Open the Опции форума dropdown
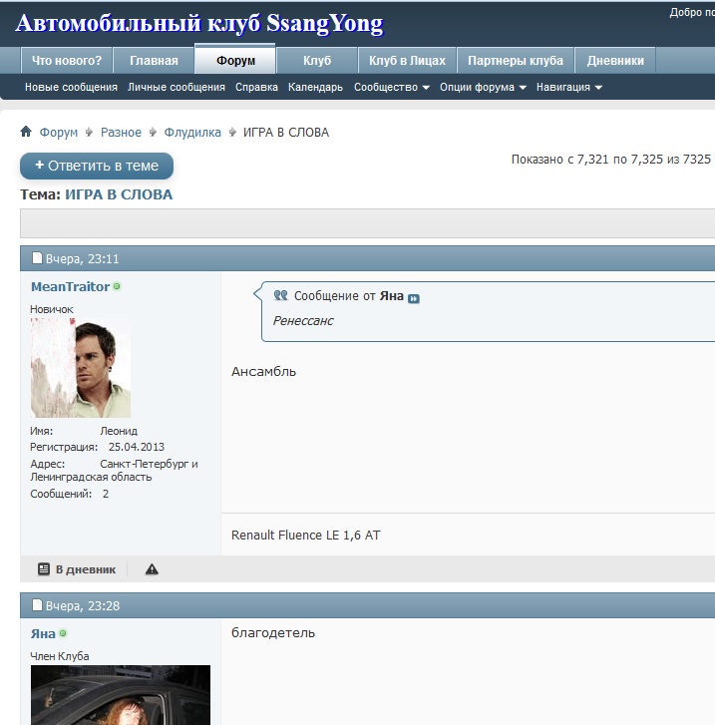The image size is (715, 725). (x=483, y=88)
